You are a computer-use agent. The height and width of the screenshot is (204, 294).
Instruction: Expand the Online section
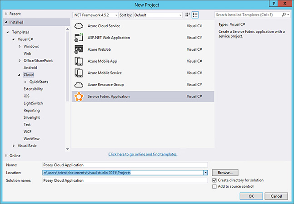pyautogui.click(x=6, y=155)
